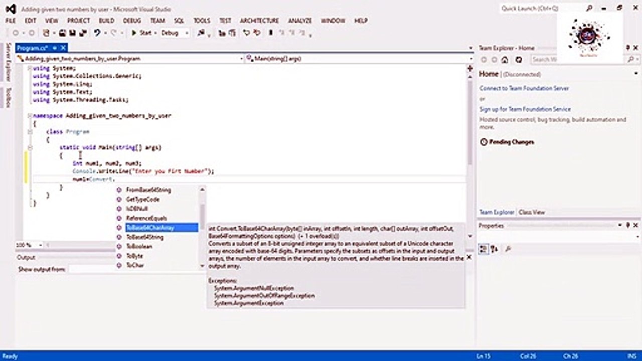Open the DEBUG menu
The width and height of the screenshot is (642, 361).
click(x=132, y=21)
